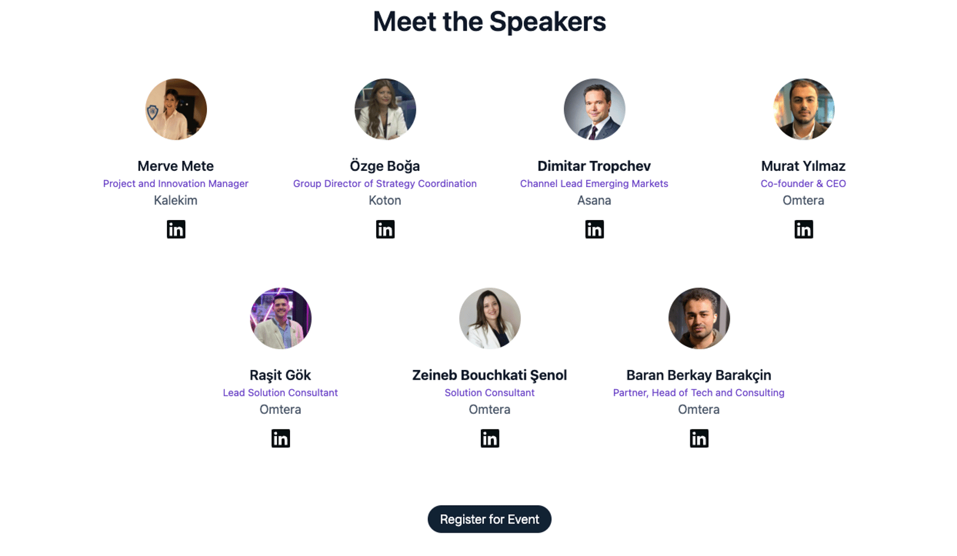The height and width of the screenshot is (556, 957).
Task: Select Raşit Gök's profile photo
Action: click(281, 319)
